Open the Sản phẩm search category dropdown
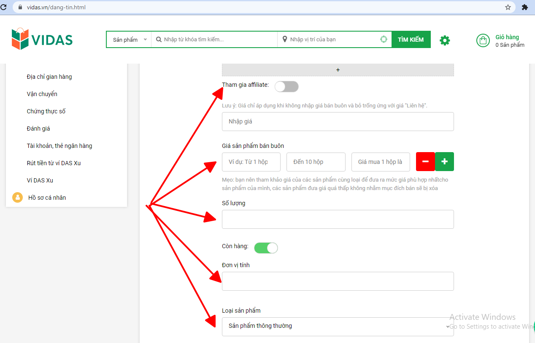 129,40
